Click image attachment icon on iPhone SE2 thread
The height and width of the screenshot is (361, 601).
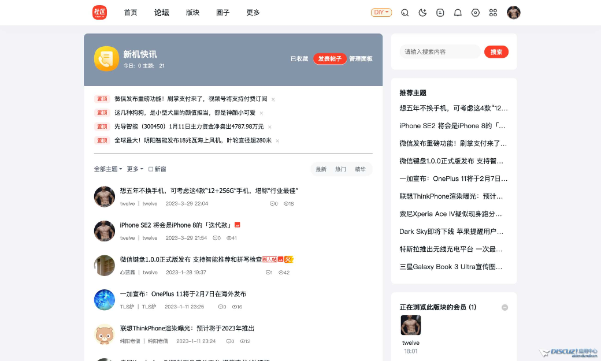238,225
